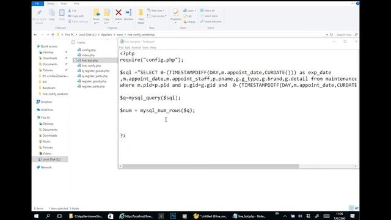391x220 pixels.
Task: Open the Notepad Format menu
Action: [x=136, y=48]
